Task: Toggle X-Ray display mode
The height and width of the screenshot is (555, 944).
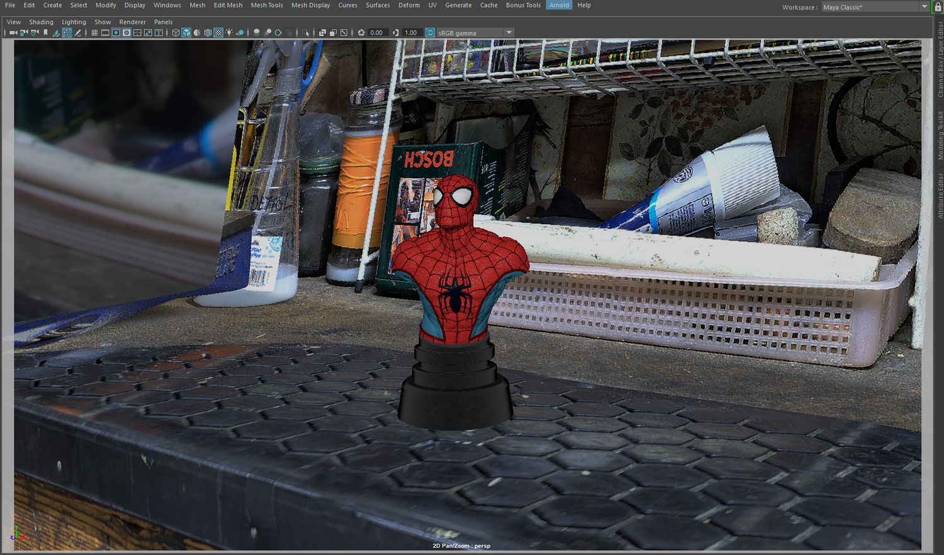Action: coord(322,33)
